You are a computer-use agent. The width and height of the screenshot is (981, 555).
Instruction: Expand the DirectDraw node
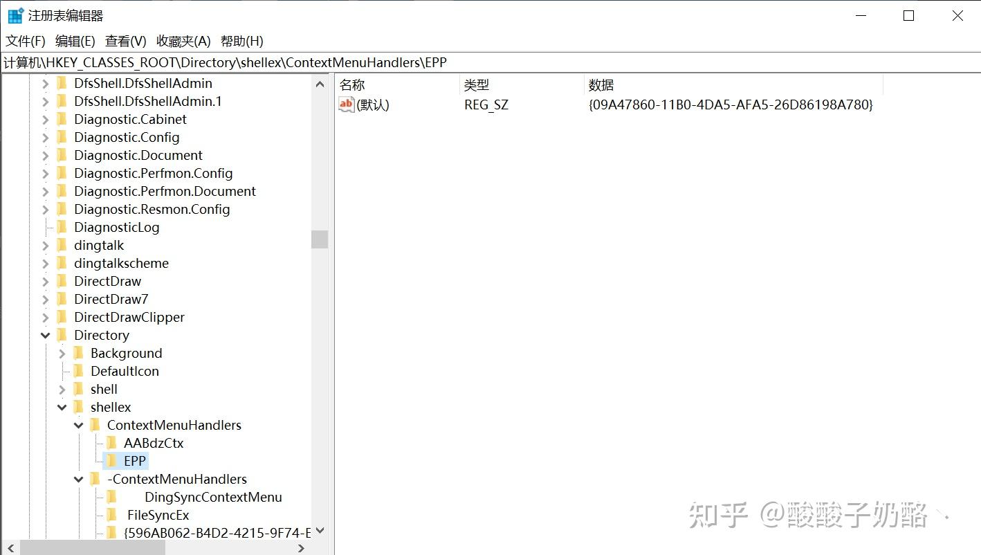click(x=44, y=281)
